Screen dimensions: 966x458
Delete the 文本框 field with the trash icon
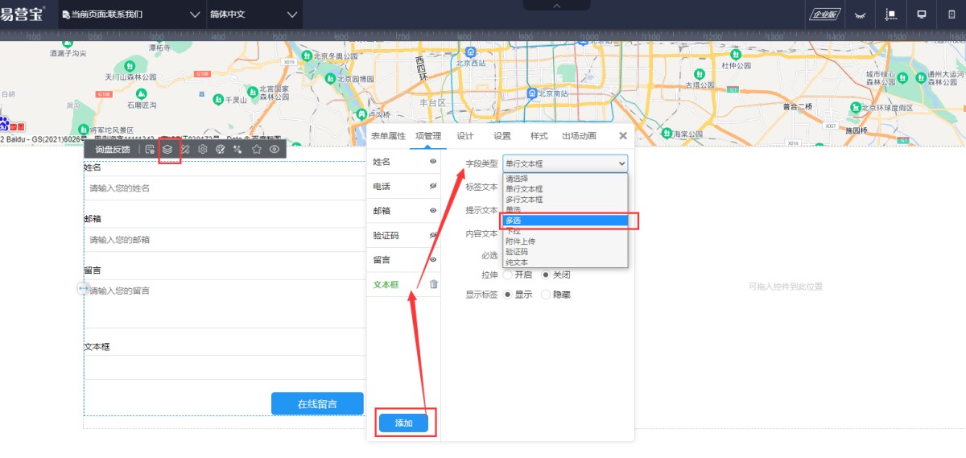pyautogui.click(x=433, y=284)
